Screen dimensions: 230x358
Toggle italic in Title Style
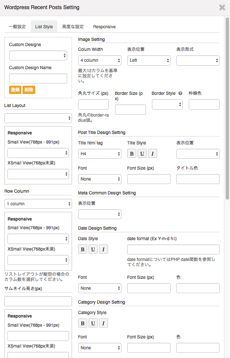point(153,154)
